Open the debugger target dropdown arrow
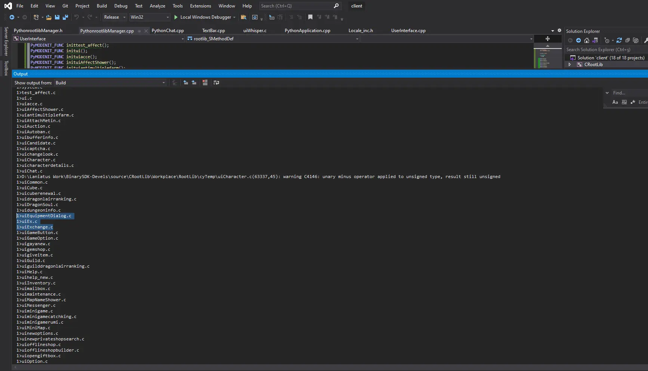The height and width of the screenshot is (371, 648). click(x=234, y=17)
